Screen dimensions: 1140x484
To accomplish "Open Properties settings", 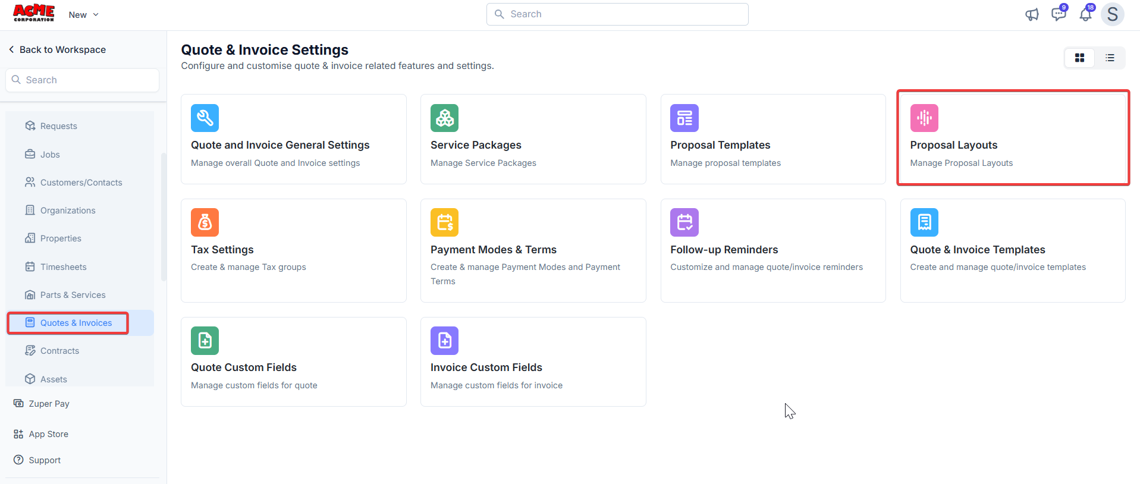I will pyautogui.click(x=61, y=238).
